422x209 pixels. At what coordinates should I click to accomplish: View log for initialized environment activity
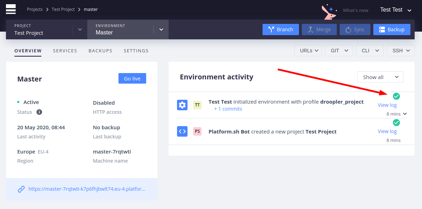click(x=387, y=105)
